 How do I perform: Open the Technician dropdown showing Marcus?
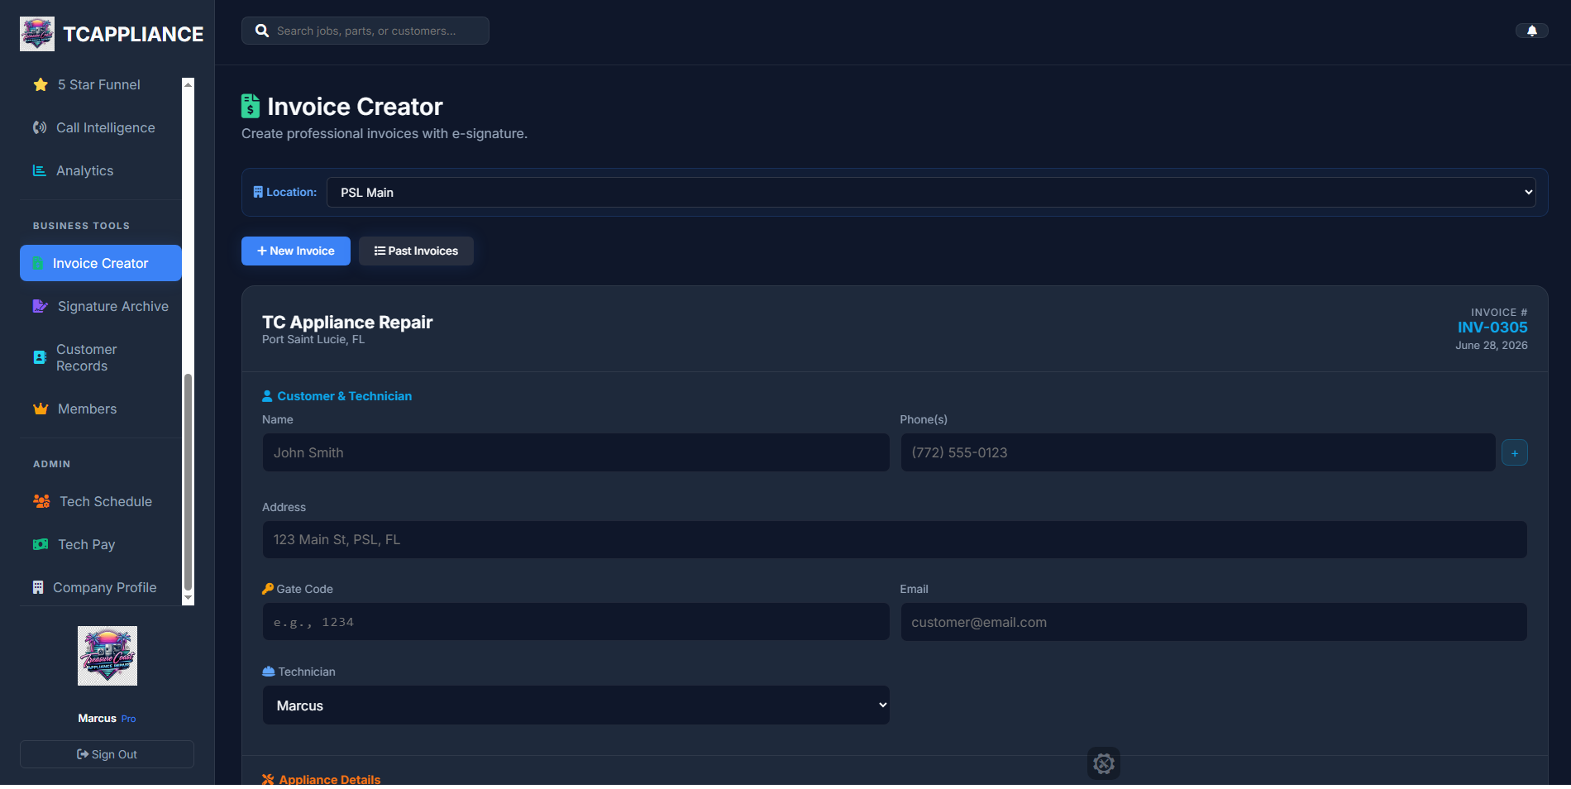pos(576,705)
